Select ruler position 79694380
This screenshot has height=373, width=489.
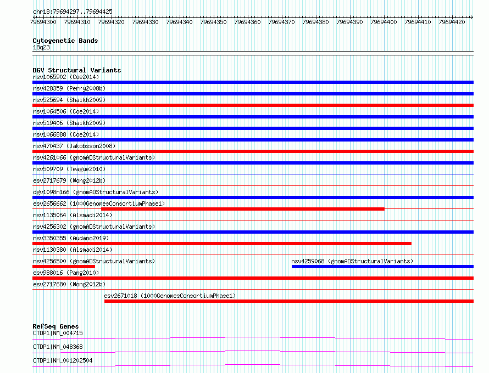[315, 22]
